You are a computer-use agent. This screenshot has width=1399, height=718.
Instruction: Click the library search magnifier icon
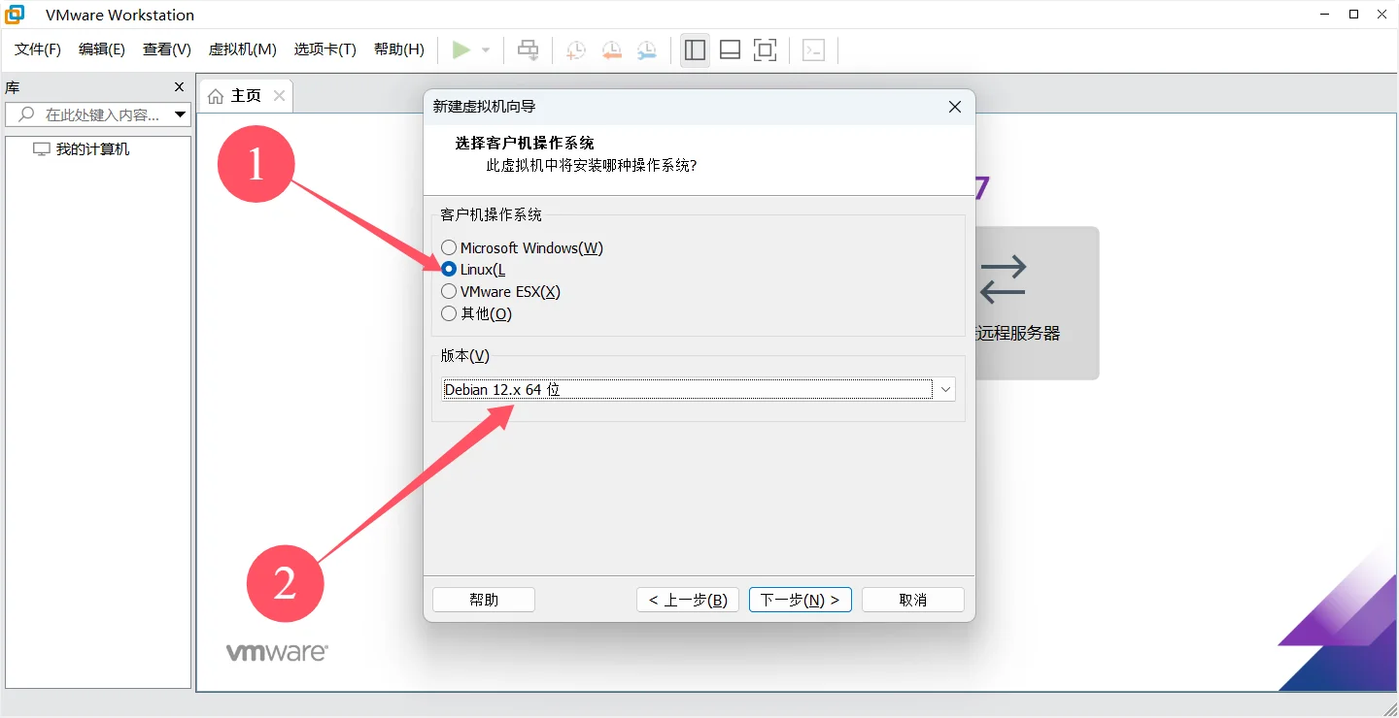(x=26, y=114)
